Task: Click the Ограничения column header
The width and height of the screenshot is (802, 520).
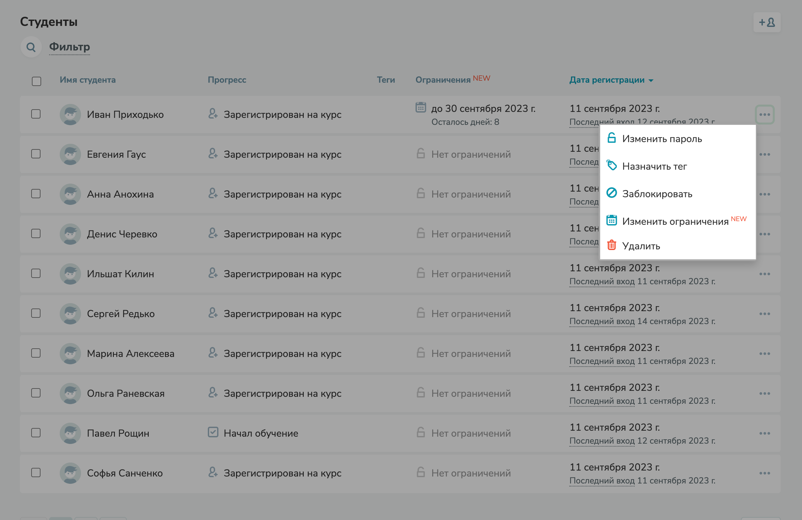Action: click(442, 80)
